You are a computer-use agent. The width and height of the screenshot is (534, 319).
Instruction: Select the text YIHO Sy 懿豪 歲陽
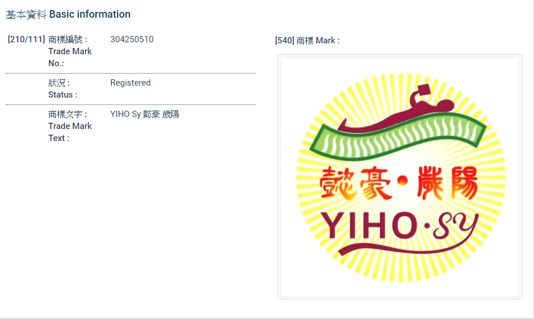coord(145,114)
